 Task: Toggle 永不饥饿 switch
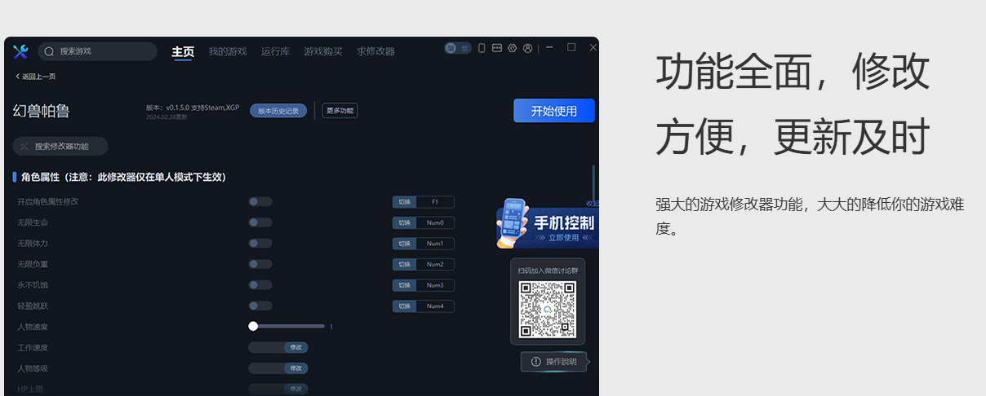click(260, 285)
